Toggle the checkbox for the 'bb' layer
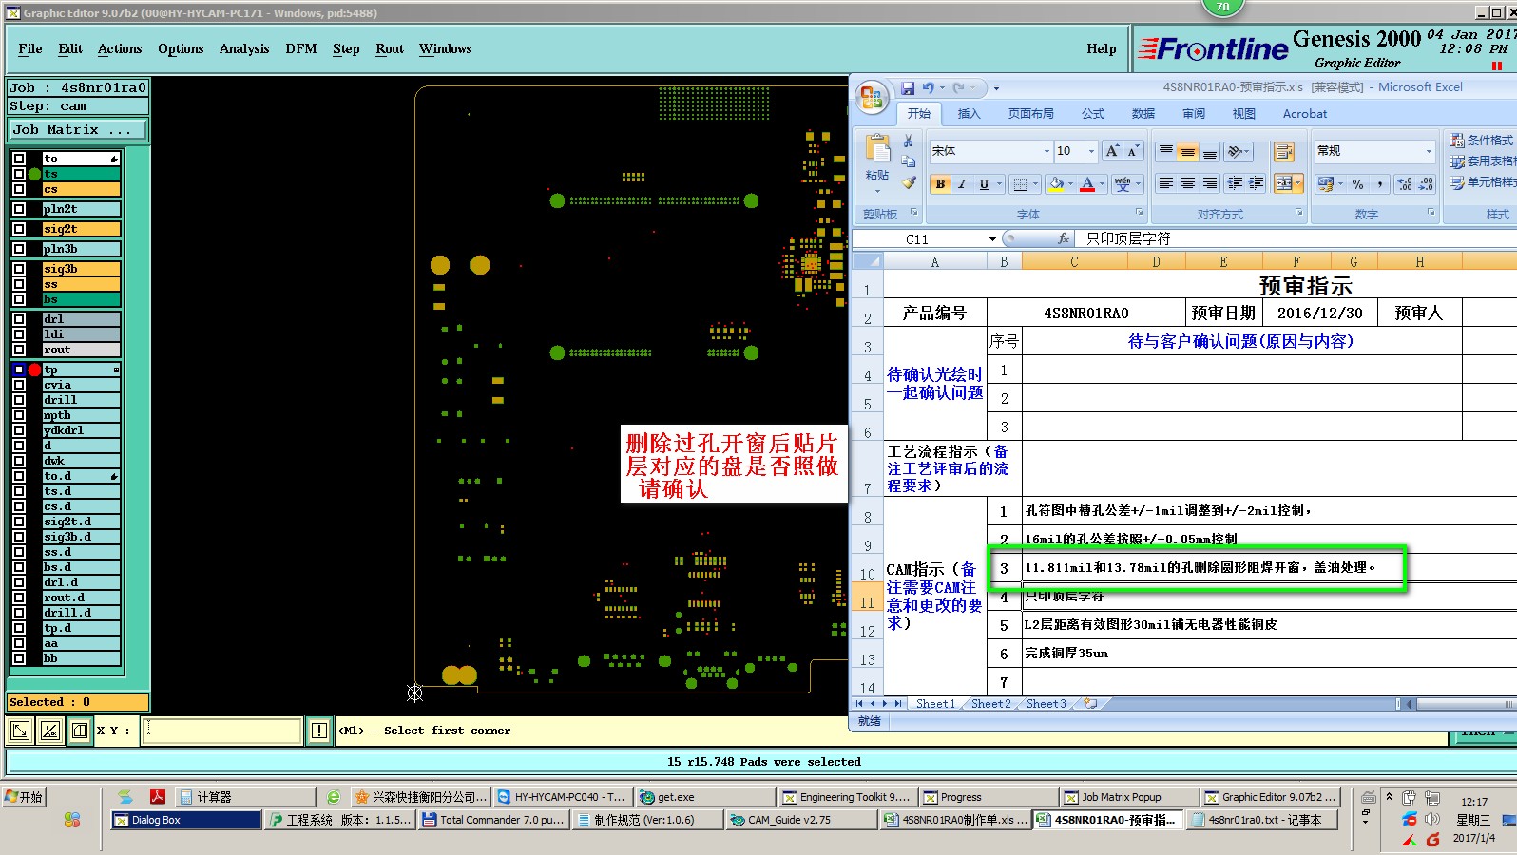 point(19,658)
